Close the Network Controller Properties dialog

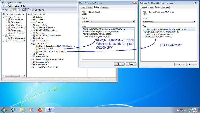pos(135,3)
